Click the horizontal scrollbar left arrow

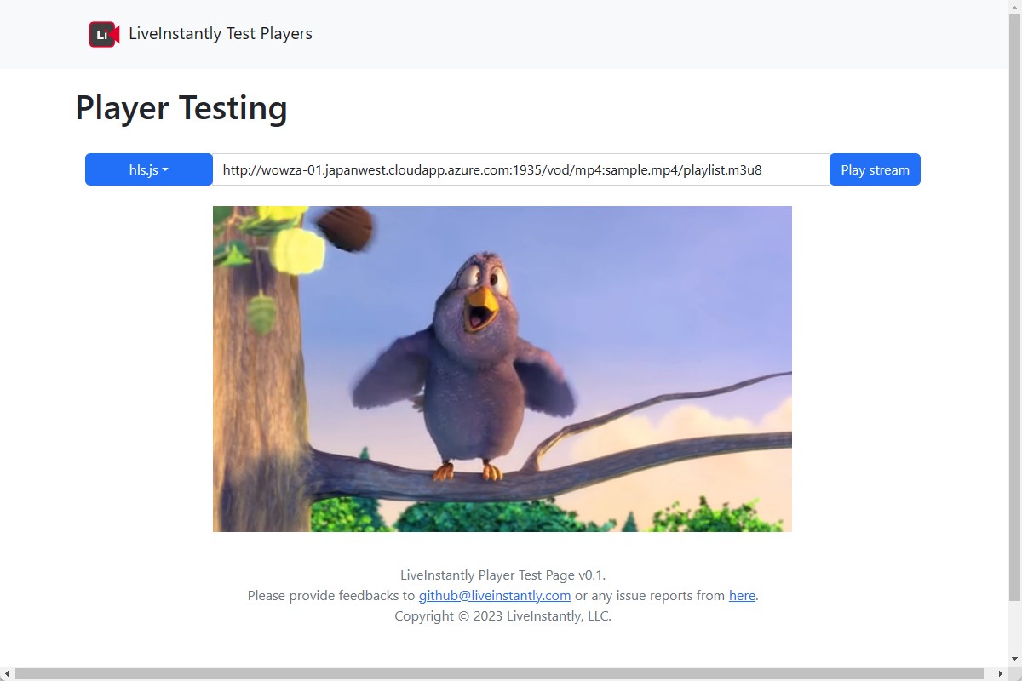pyautogui.click(x=7, y=673)
